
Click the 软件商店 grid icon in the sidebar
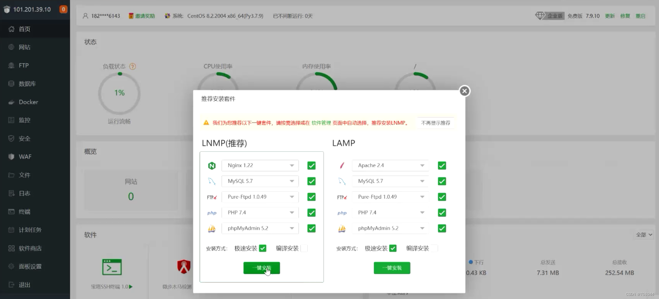pos(11,248)
